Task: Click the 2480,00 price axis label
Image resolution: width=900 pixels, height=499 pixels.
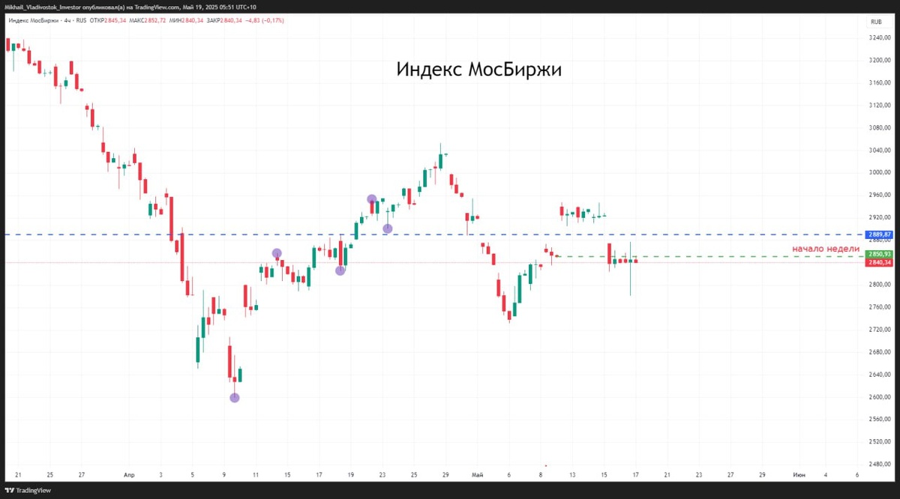Action: 878,465
